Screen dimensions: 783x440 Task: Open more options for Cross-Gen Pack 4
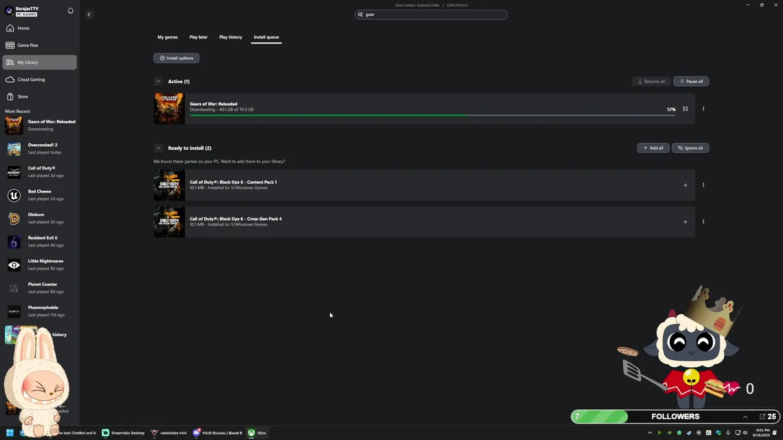coord(703,222)
